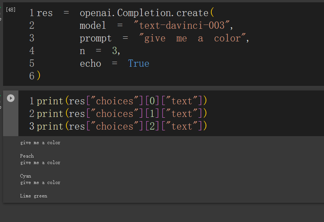324x222 pixels.
Task: Click the echo parameter name
Action: point(90,64)
